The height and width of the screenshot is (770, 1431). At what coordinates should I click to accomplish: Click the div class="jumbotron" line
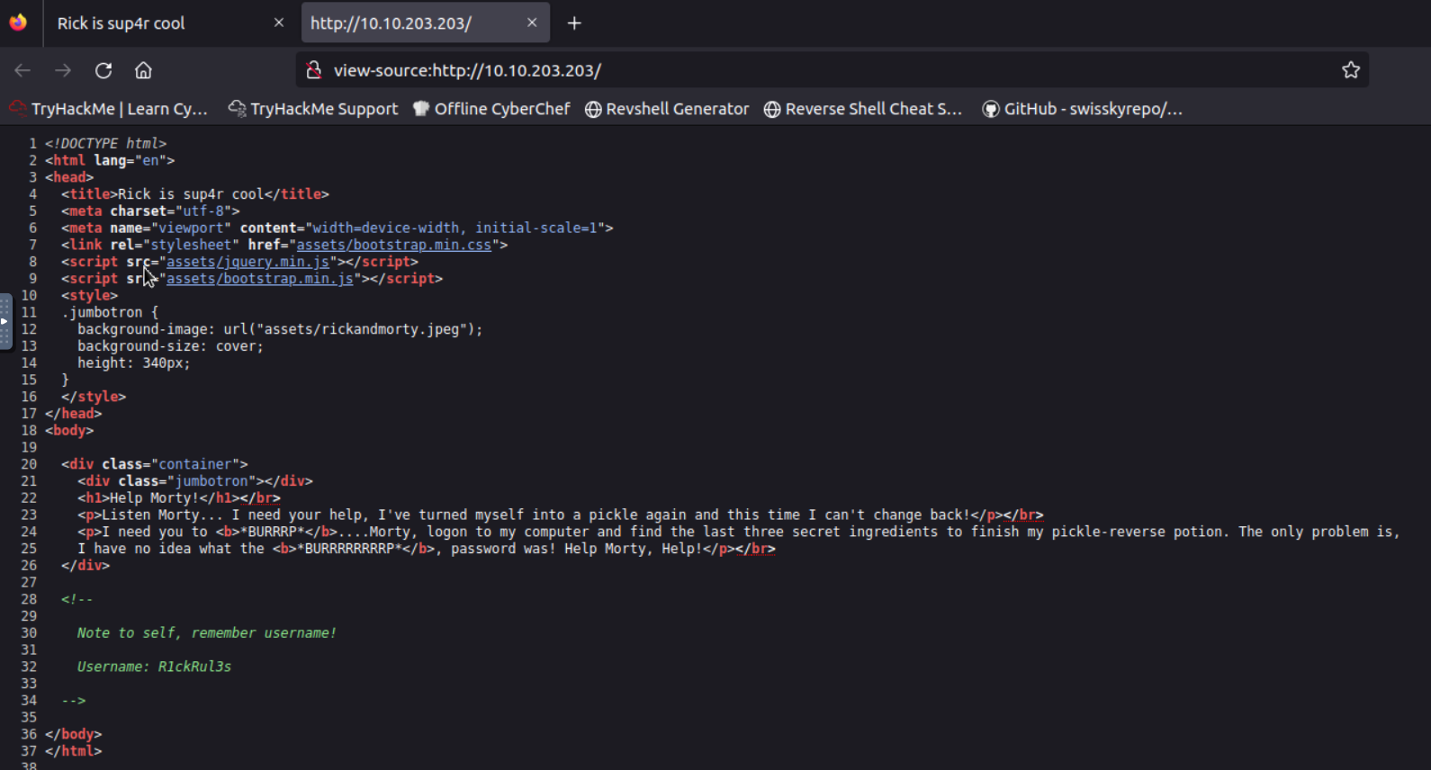click(x=195, y=481)
